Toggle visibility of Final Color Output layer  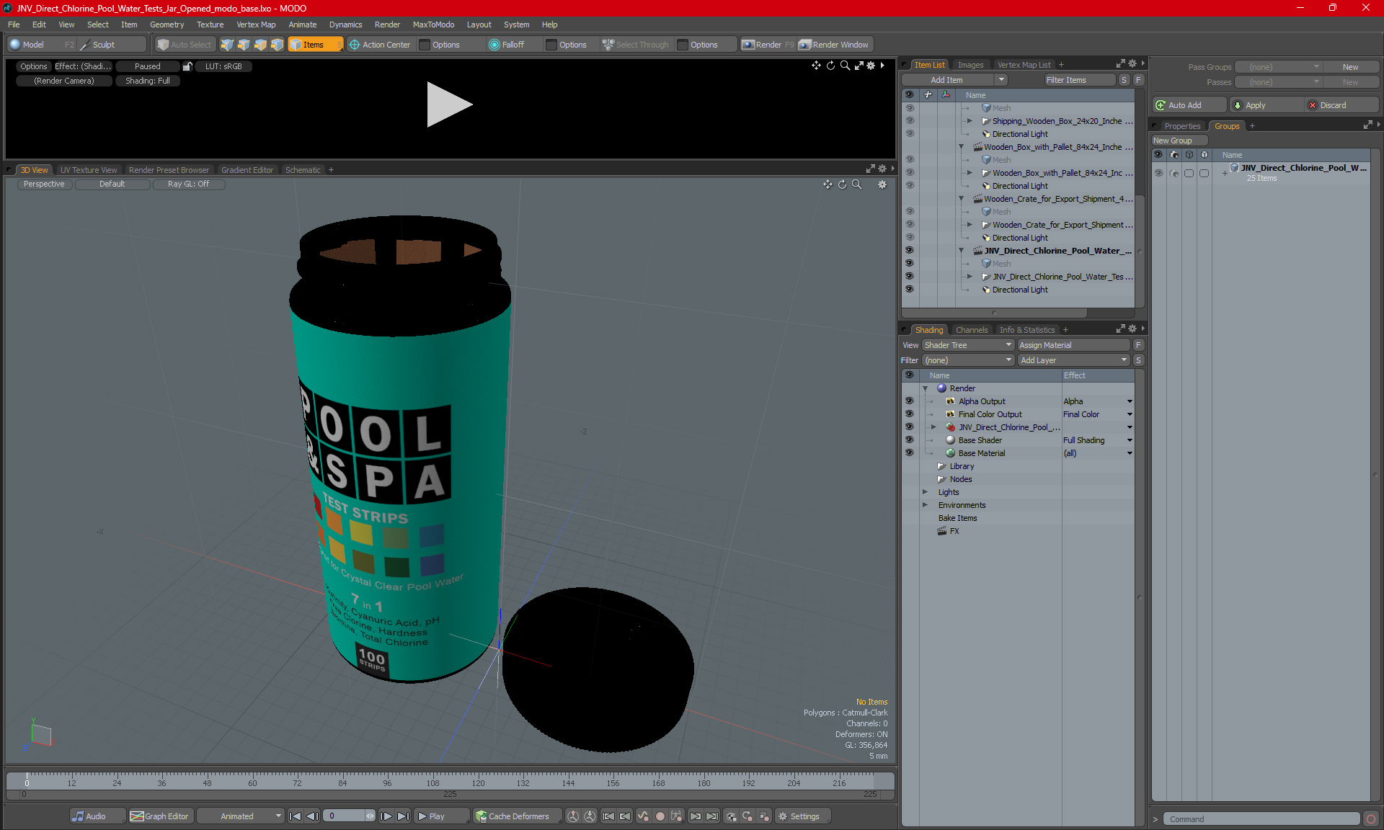909,414
